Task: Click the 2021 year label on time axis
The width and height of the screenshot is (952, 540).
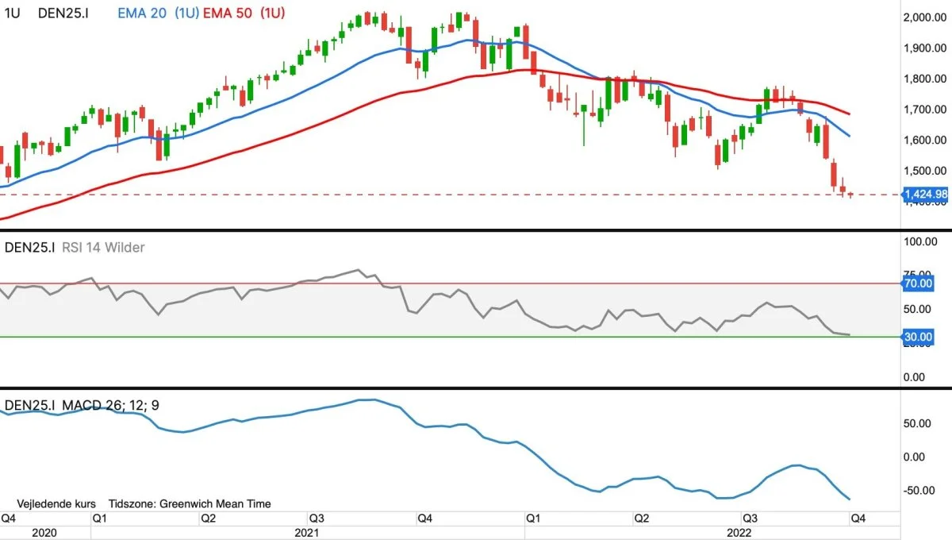Action: pyautogui.click(x=307, y=532)
